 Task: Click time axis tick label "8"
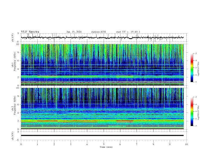153,144
